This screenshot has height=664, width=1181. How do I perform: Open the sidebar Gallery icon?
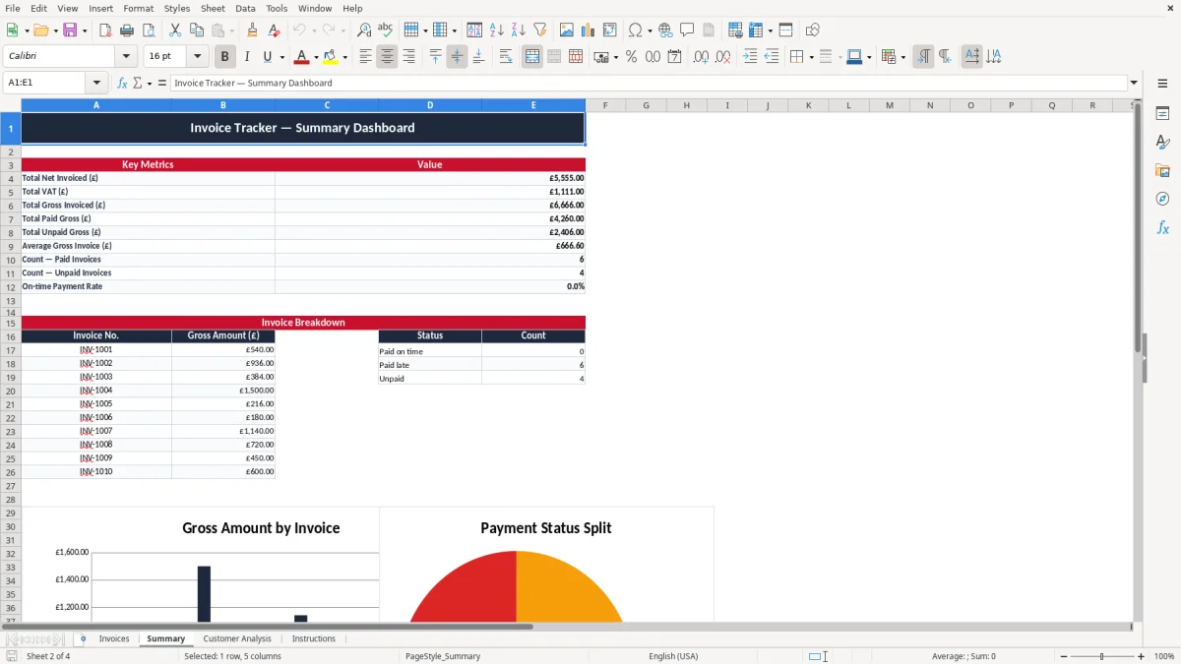tap(1162, 171)
